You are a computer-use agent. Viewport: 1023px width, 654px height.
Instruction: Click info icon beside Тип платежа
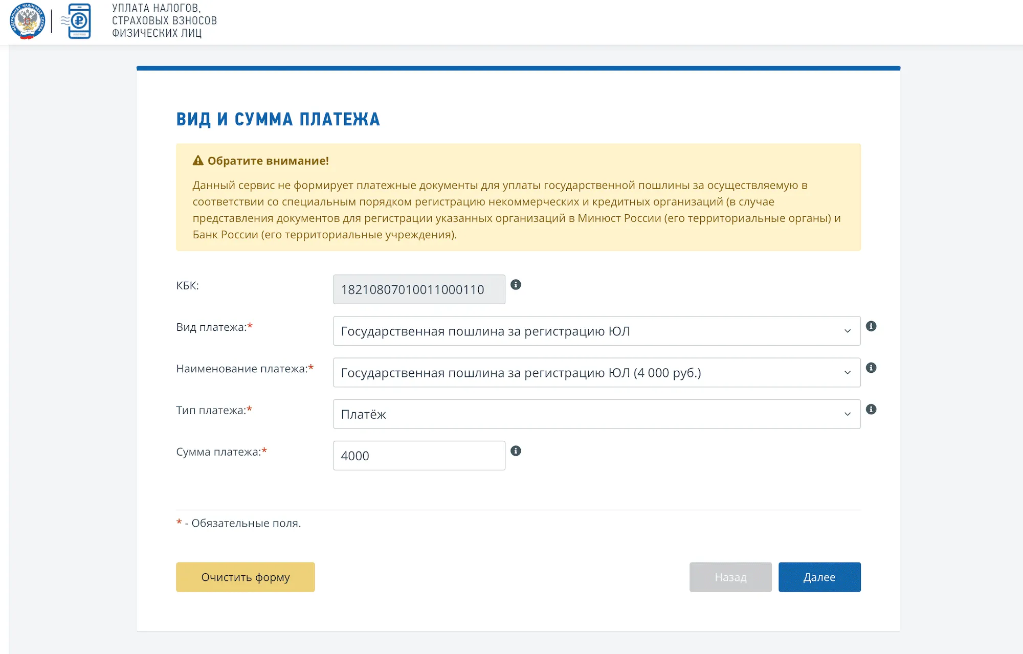point(871,409)
